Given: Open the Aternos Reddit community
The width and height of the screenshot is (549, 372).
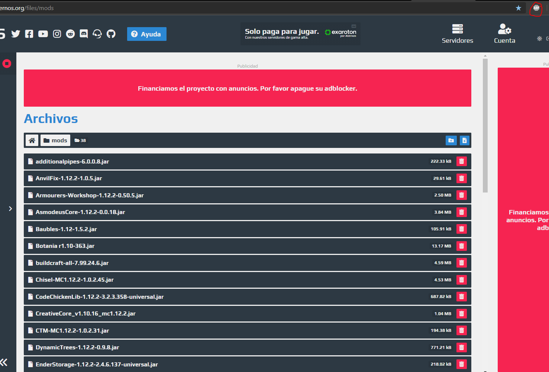Looking at the screenshot, I should (x=70, y=34).
